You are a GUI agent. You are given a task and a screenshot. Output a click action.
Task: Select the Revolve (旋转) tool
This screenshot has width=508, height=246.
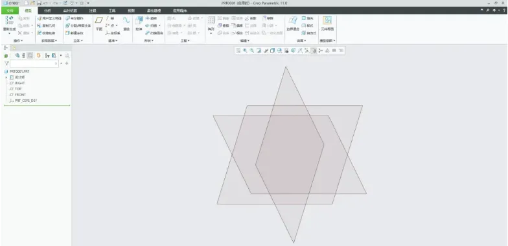tap(151, 18)
